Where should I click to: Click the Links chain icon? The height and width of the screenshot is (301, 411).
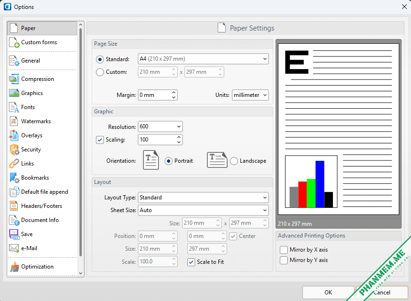point(14,164)
